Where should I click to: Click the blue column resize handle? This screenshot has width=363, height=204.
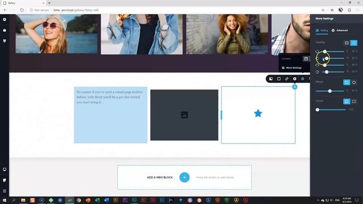[x=221, y=115]
